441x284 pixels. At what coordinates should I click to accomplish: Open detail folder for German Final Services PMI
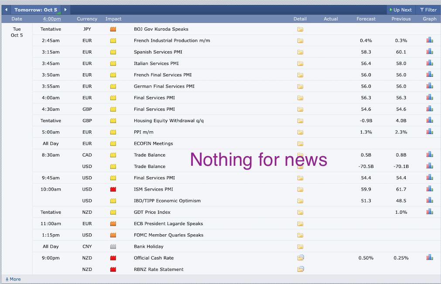300,86
